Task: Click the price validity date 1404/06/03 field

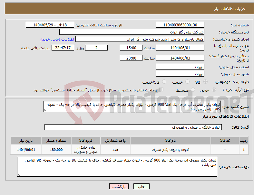Action: (180, 58)
